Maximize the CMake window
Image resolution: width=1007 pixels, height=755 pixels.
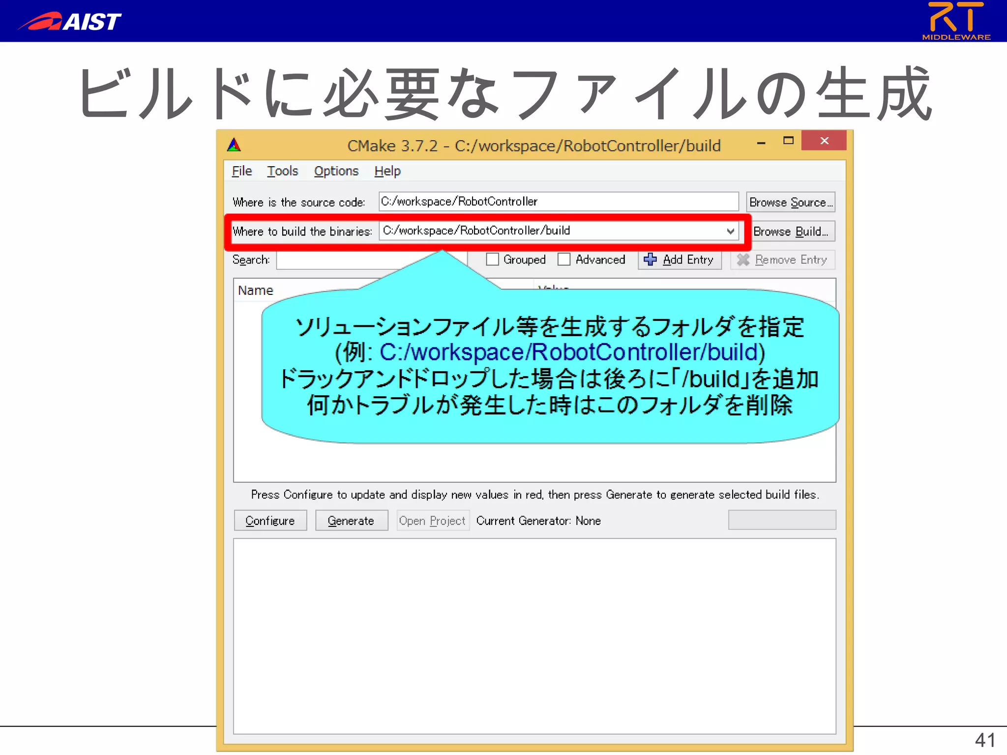(788, 141)
